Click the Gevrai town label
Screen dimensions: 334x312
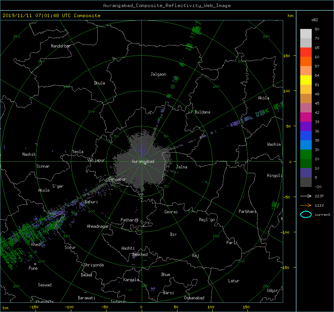point(171,212)
